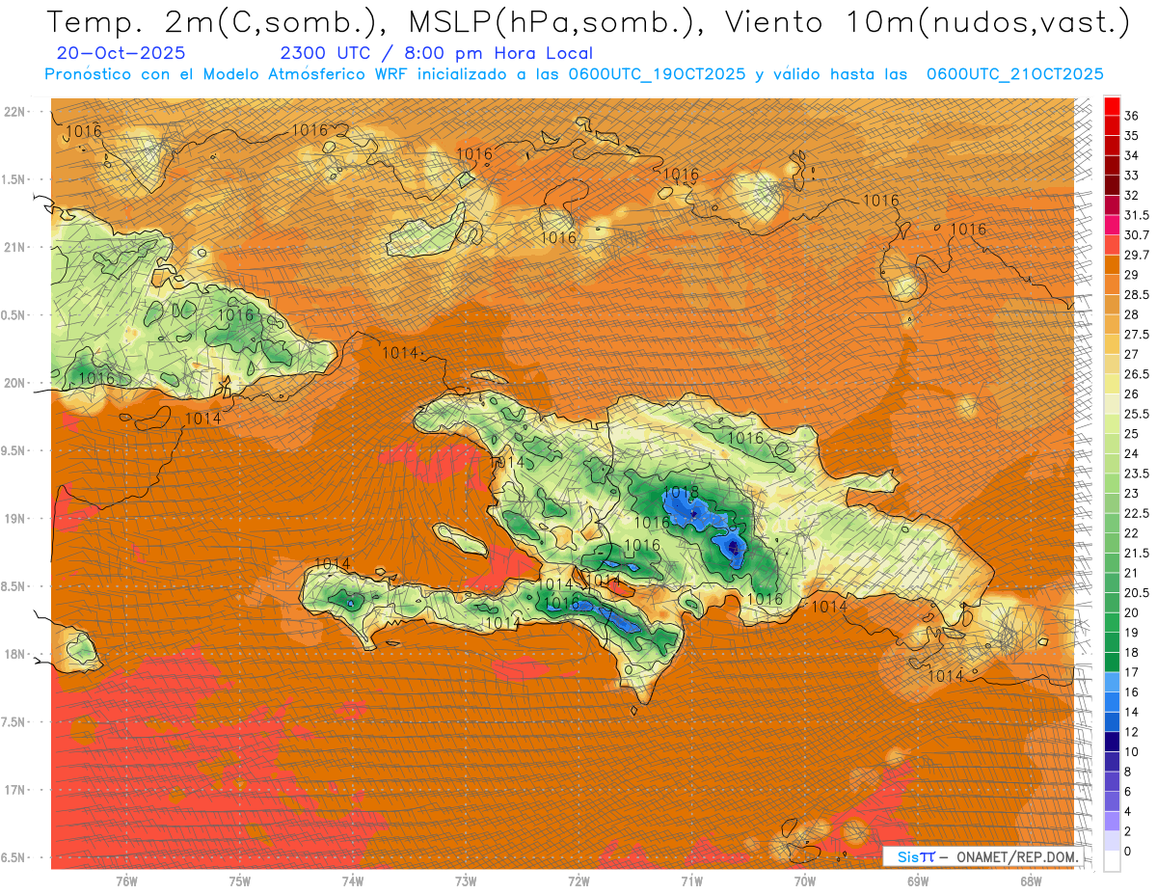Click legend value 8
The image size is (1157, 894).
pyautogui.click(x=1128, y=772)
